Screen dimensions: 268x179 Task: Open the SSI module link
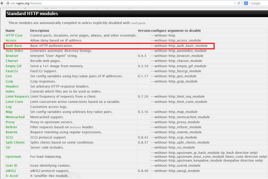(x=8, y=148)
